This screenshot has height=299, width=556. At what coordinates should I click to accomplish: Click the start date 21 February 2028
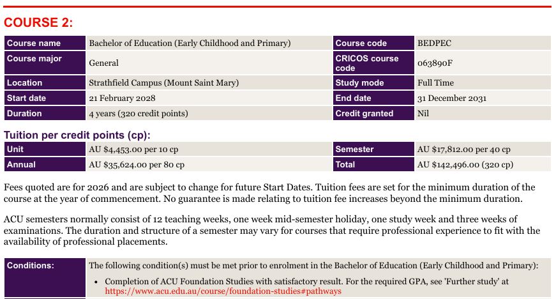(x=122, y=98)
